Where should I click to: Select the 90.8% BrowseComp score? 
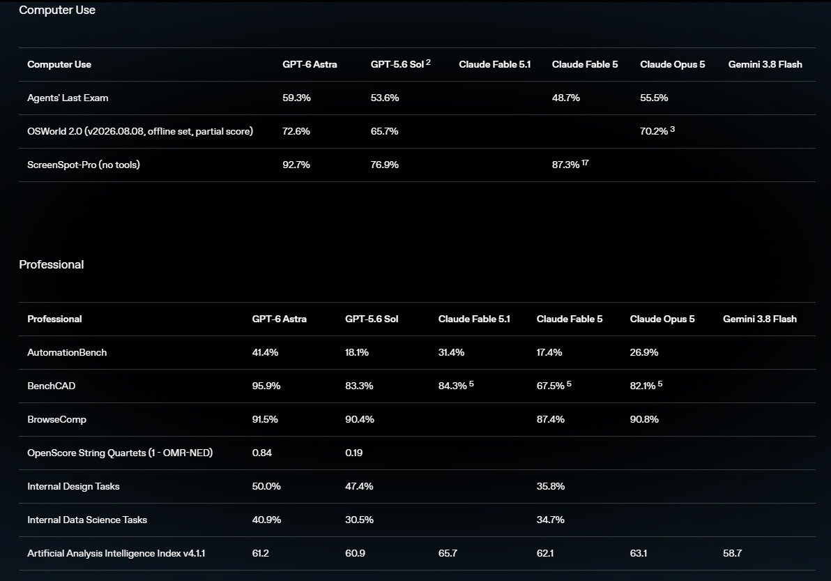(x=644, y=419)
